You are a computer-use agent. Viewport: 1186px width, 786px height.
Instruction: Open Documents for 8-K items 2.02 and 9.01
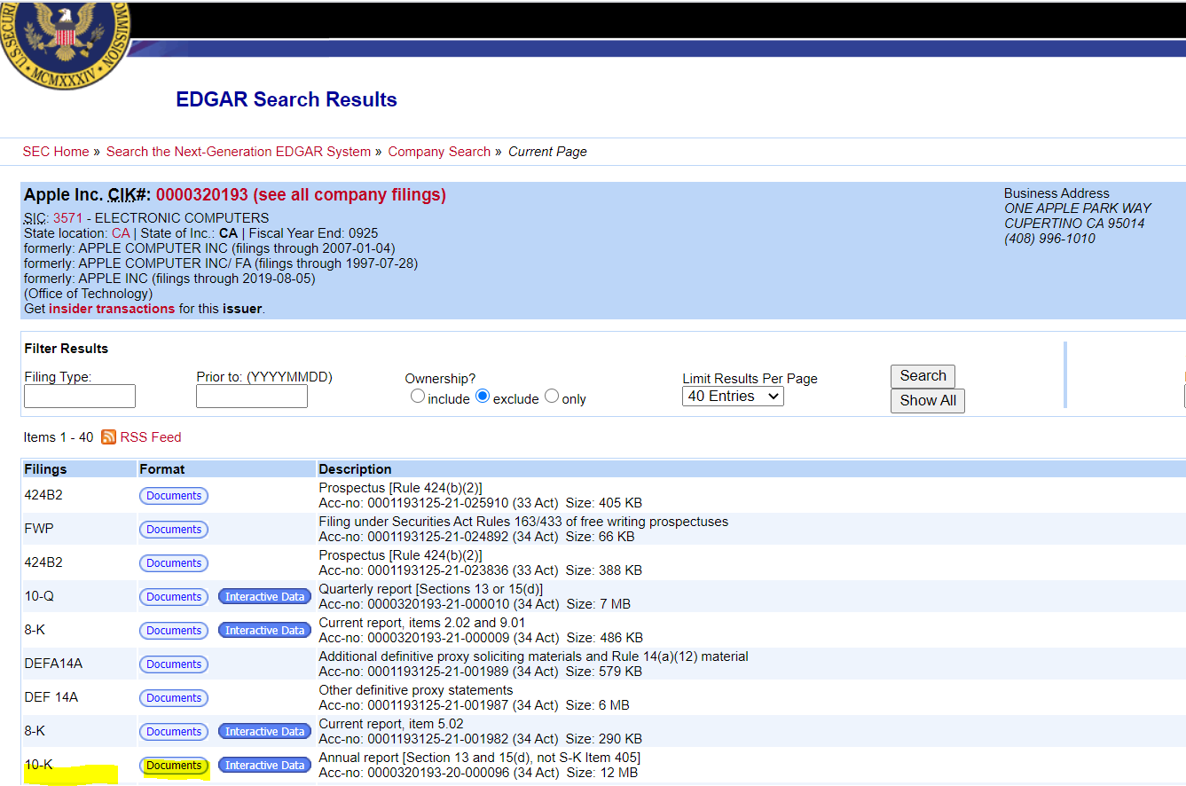tap(174, 631)
